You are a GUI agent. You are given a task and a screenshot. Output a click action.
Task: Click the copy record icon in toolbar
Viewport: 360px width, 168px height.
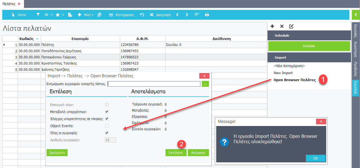coord(99,15)
